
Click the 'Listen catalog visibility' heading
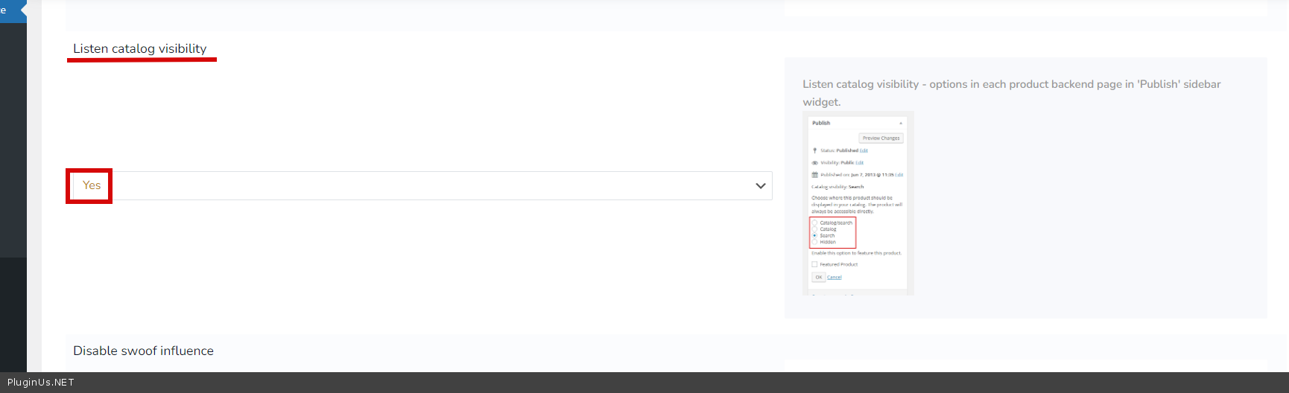[140, 49]
